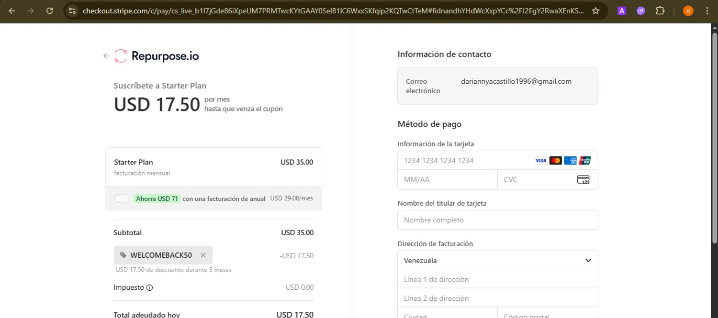
Task: Open Chrome three-dot menu
Action: coord(707,11)
